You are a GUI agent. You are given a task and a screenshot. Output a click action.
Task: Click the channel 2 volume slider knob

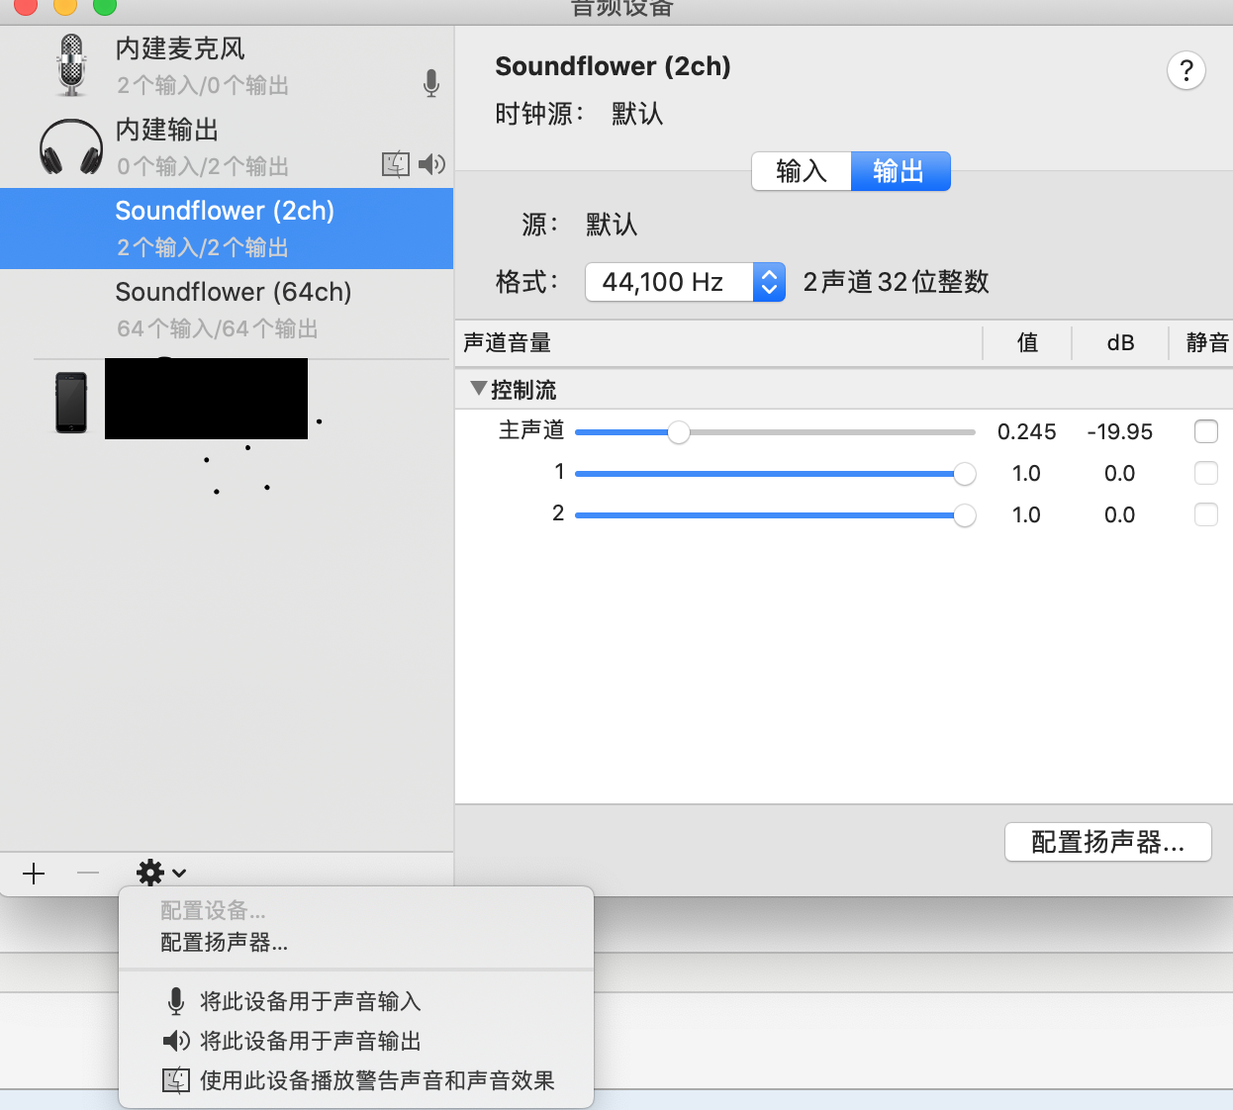point(965,515)
